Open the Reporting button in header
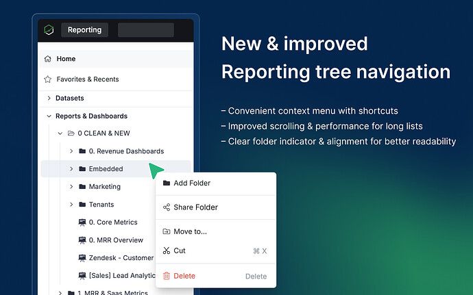473x295 pixels. click(84, 30)
